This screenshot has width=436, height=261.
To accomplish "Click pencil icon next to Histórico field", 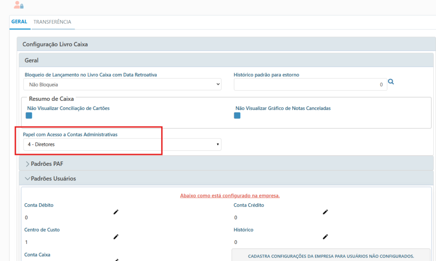I will 325,236.
